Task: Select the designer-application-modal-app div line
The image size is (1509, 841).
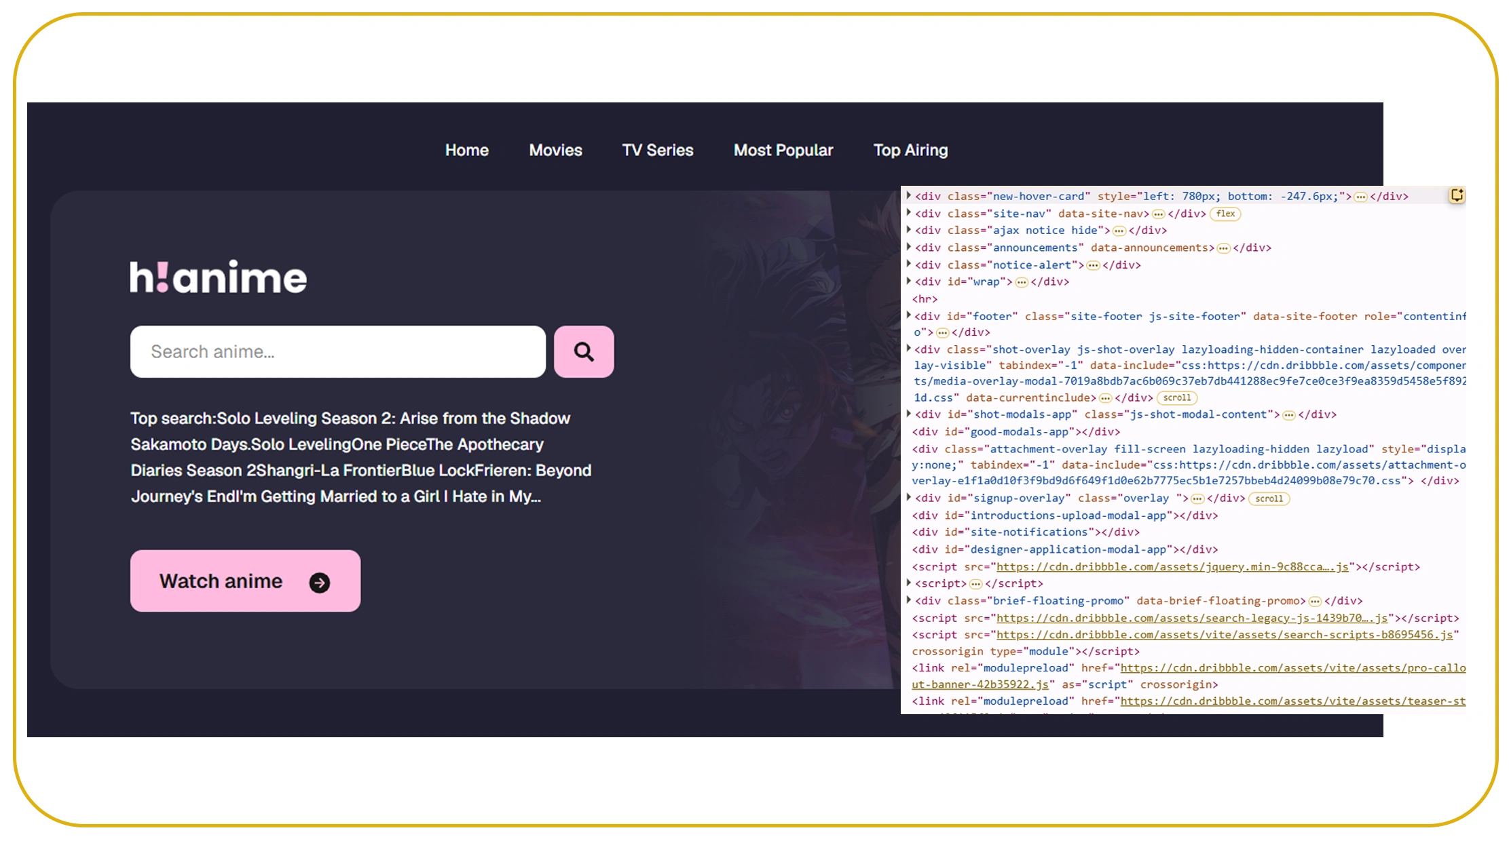Action: 1065,549
